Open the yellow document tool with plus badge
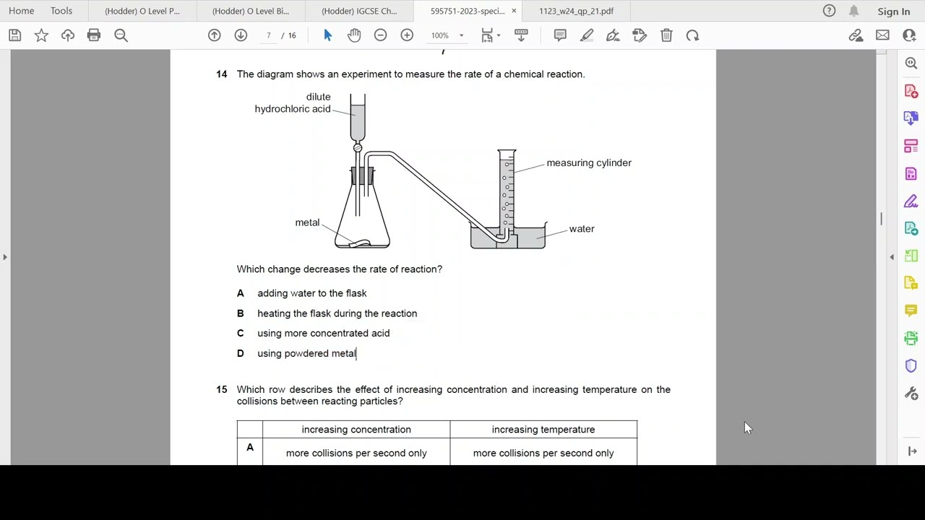 click(x=911, y=283)
